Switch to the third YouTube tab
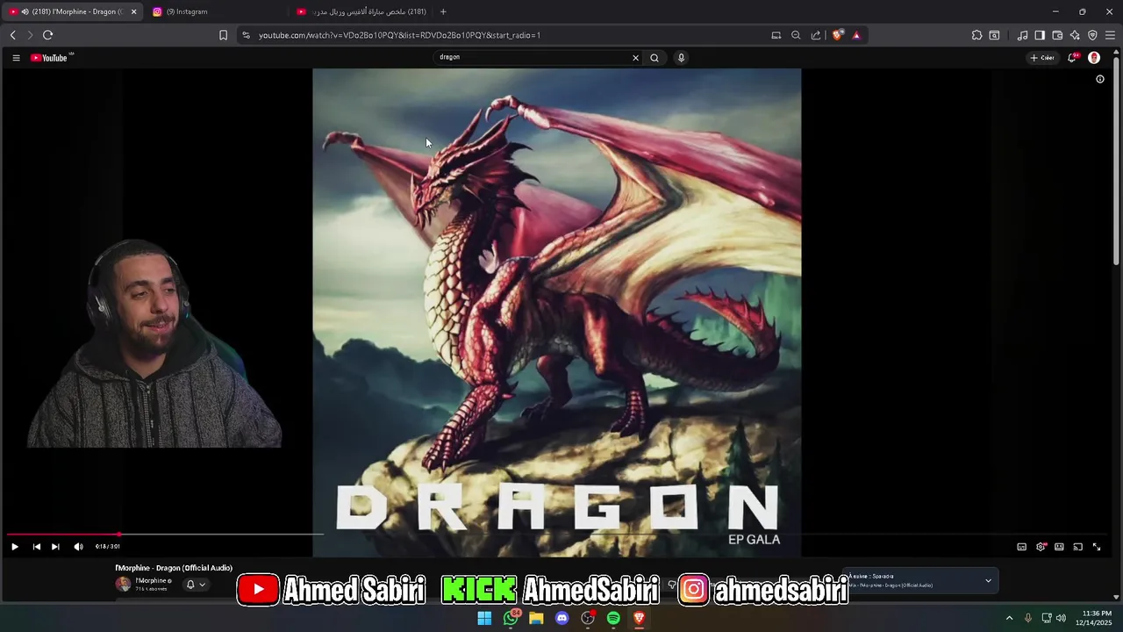Image resolution: width=1123 pixels, height=632 pixels. (x=361, y=11)
